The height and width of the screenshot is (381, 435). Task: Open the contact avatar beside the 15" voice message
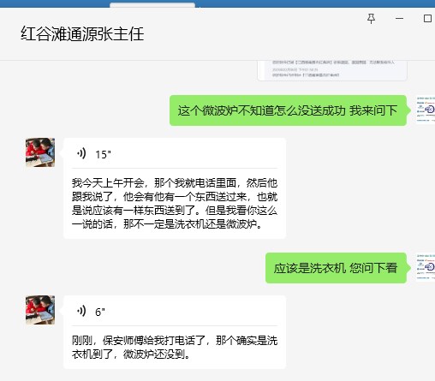[x=40, y=152]
